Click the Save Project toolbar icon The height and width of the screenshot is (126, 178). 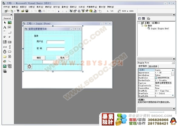pos(27,11)
